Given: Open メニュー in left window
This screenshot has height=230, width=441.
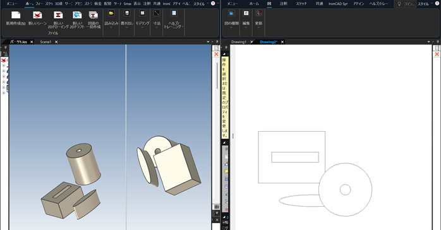Looking at the screenshot, I should [12, 4].
